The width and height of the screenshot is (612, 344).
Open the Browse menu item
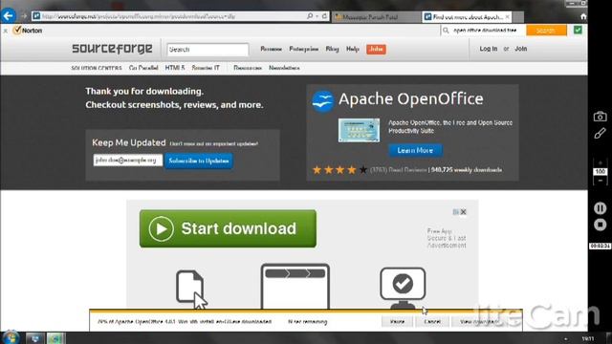tap(272, 49)
